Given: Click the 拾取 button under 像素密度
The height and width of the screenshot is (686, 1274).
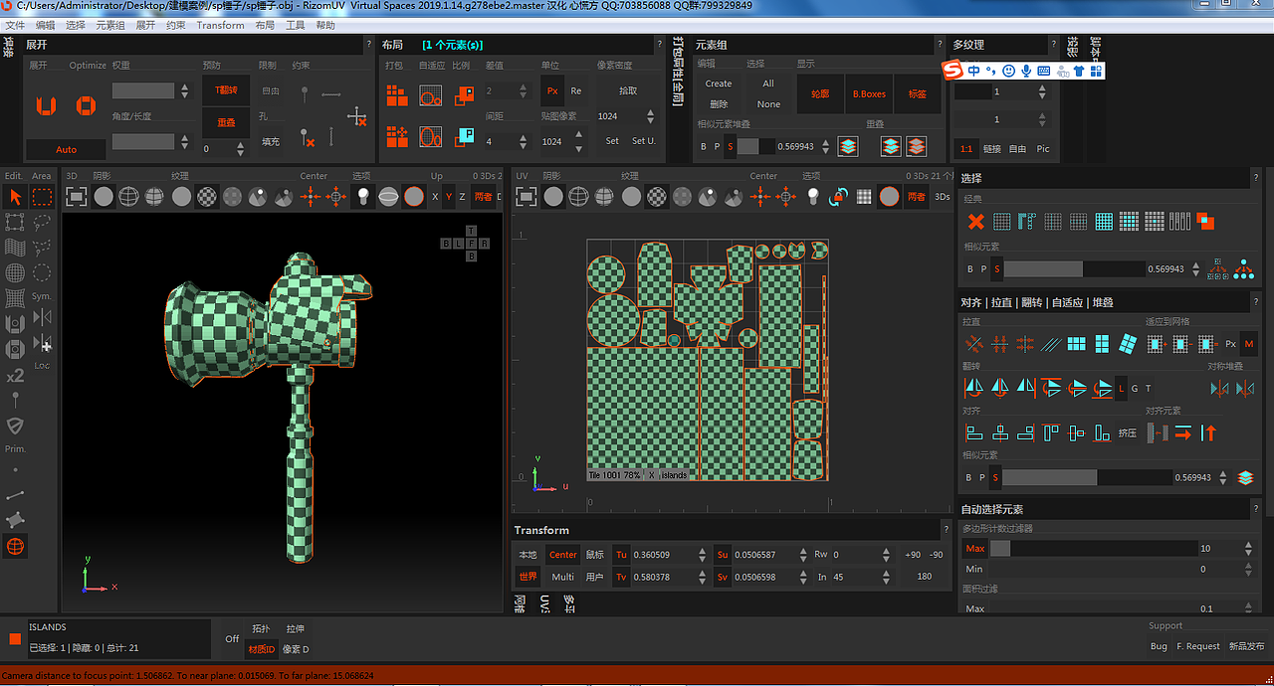Looking at the screenshot, I should coord(628,90).
